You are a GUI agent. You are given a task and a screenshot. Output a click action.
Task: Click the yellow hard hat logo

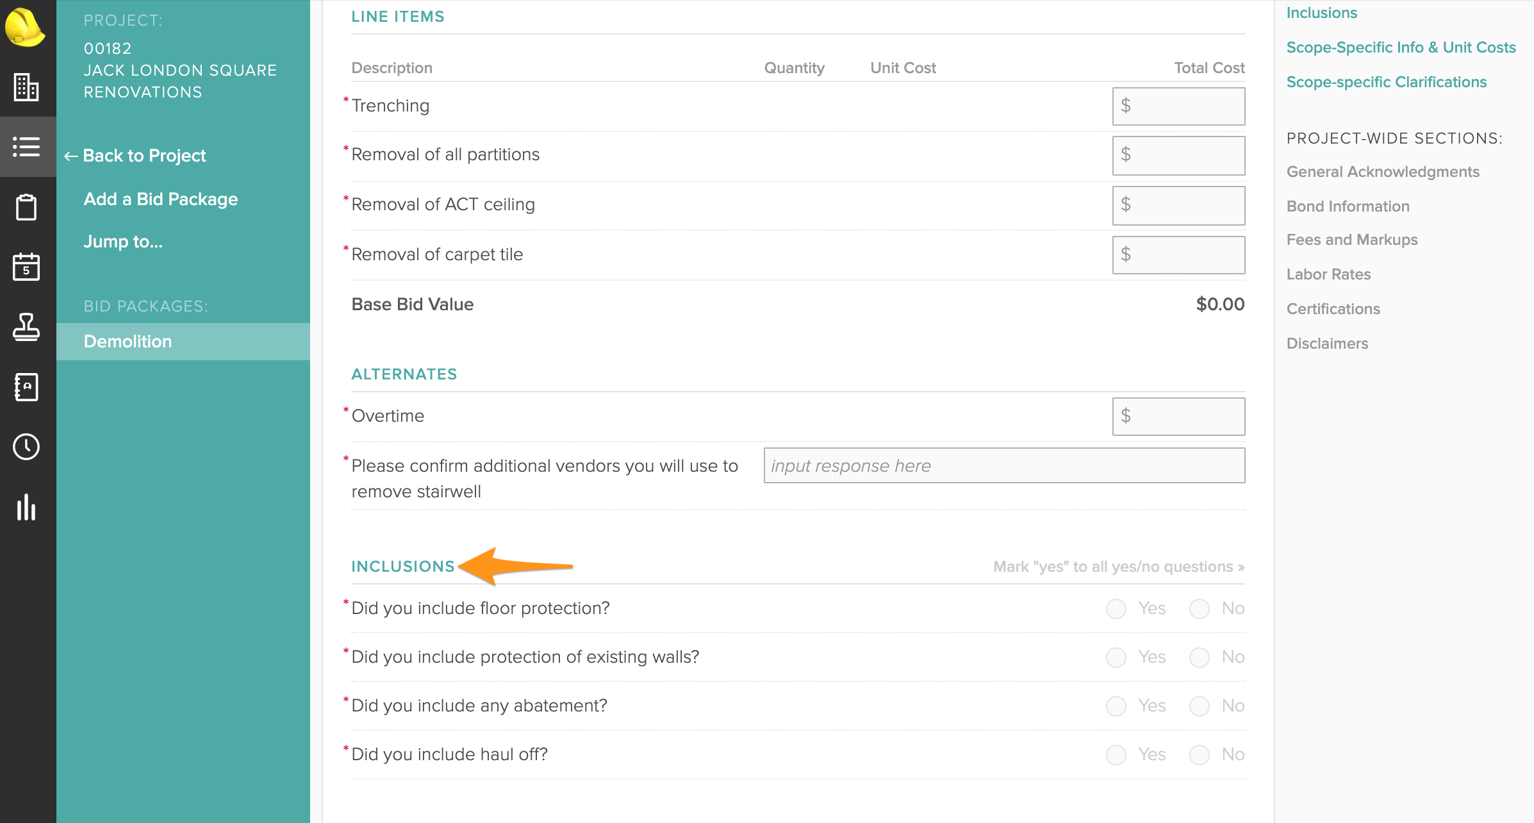coord(25,27)
